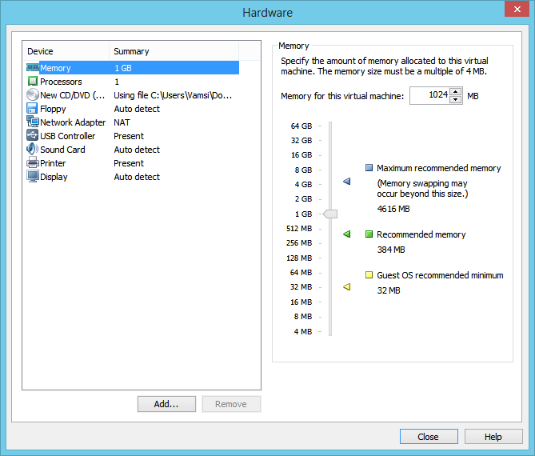This screenshot has height=456, width=535.
Task: Increase memory with the spinner up arrow
Action: 456,91
